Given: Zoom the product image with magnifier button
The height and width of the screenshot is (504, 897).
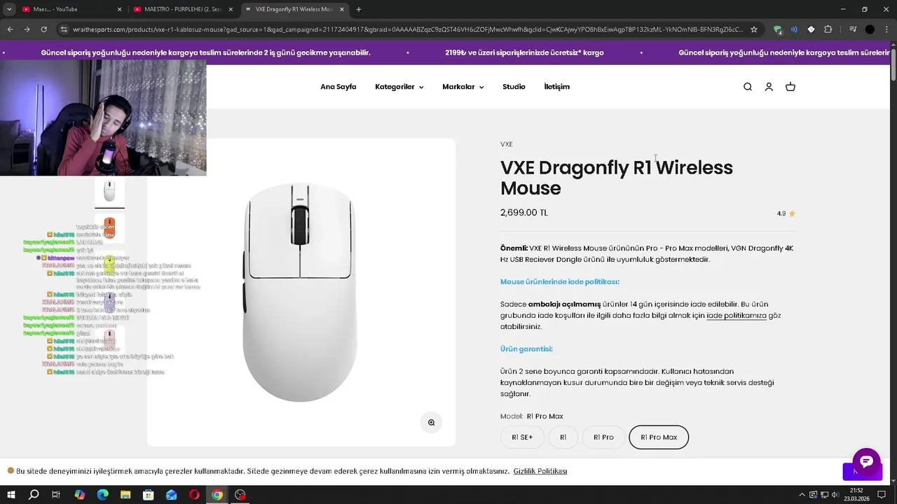Looking at the screenshot, I should (x=431, y=422).
